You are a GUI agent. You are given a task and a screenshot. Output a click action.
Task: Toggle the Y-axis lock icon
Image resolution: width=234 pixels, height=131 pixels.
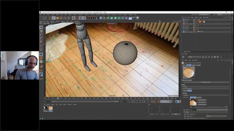coord(77,18)
